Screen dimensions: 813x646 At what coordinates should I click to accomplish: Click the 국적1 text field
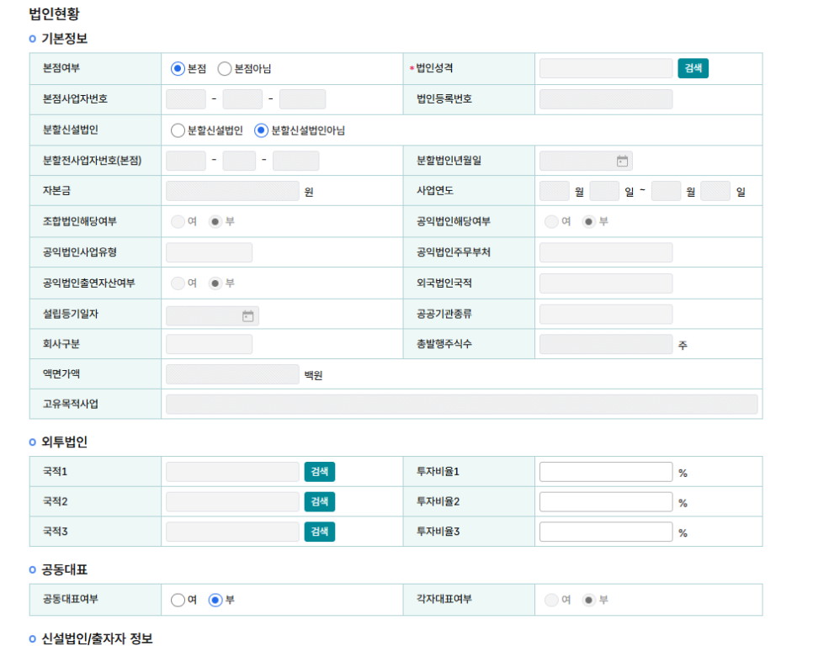point(232,472)
